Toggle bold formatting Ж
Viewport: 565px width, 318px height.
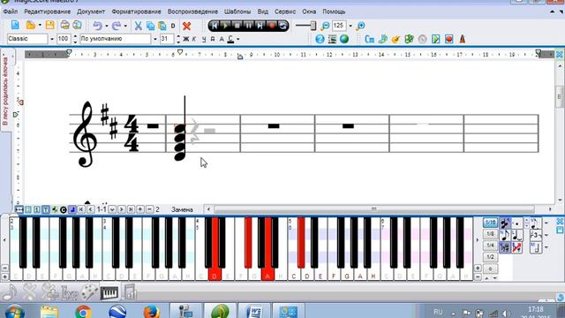(x=186, y=39)
